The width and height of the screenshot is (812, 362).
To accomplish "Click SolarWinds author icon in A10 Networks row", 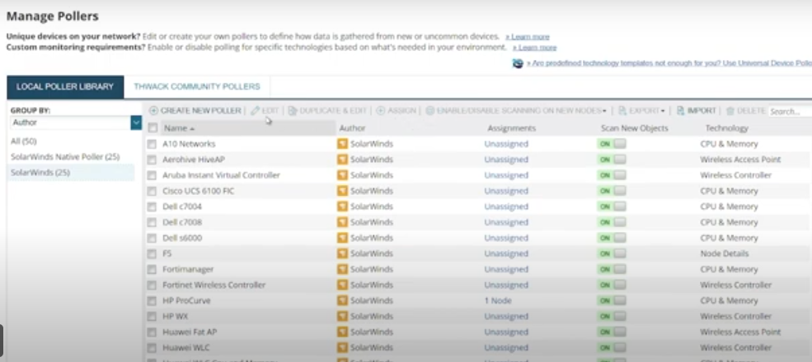I will click(x=342, y=144).
